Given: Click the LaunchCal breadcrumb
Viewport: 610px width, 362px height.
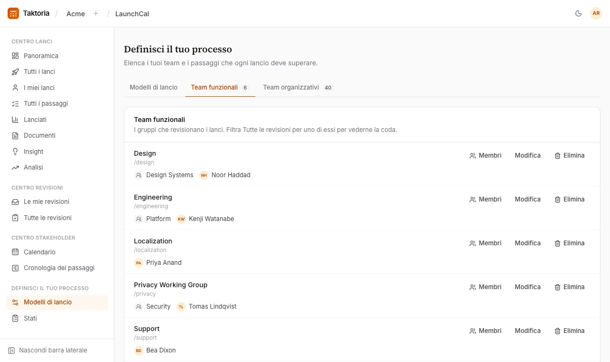Looking at the screenshot, I should tap(132, 14).
